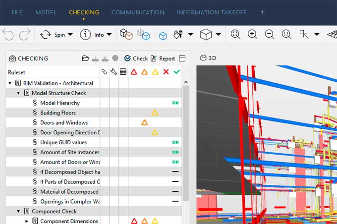Open the cube view dropdown arrow
Screen dimensions: 337x224
click(219, 34)
